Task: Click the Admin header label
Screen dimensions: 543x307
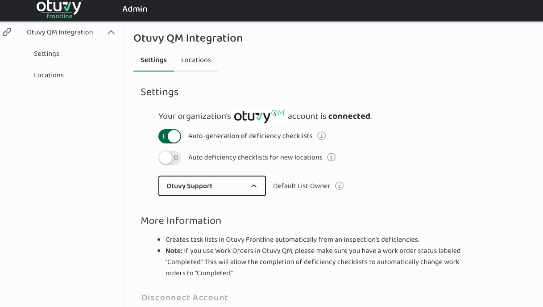Action: [135, 9]
